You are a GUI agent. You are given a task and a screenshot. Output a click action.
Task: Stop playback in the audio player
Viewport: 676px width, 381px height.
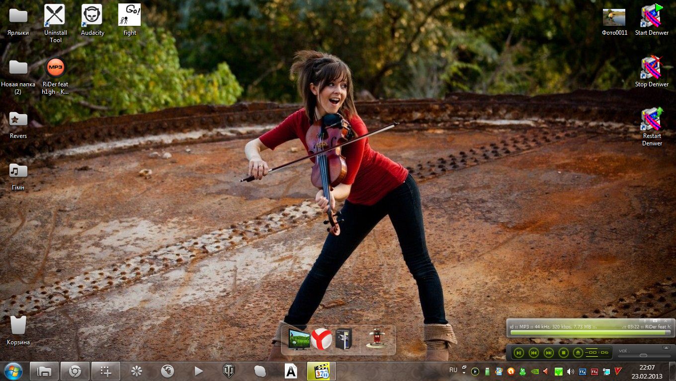[x=563, y=353]
